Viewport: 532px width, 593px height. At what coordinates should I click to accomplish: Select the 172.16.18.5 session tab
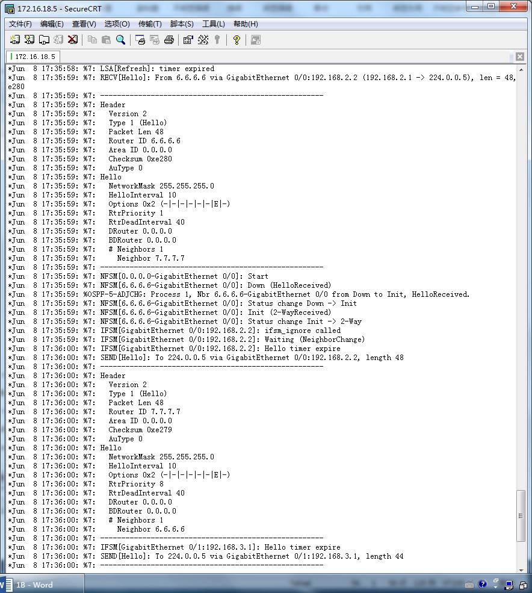tap(34, 57)
